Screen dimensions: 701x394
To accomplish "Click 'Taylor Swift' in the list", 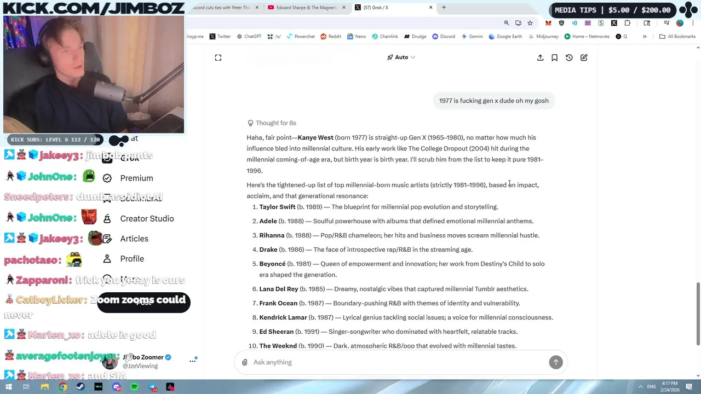I will [x=277, y=207].
